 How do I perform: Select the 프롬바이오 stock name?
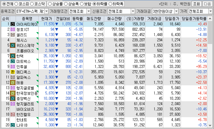(25, 51)
